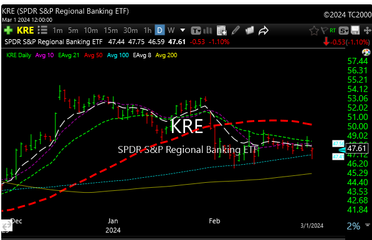The height and width of the screenshot is (240, 372).
Task: Click the 41.84 price axis value
Action: (x=357, y=210)
